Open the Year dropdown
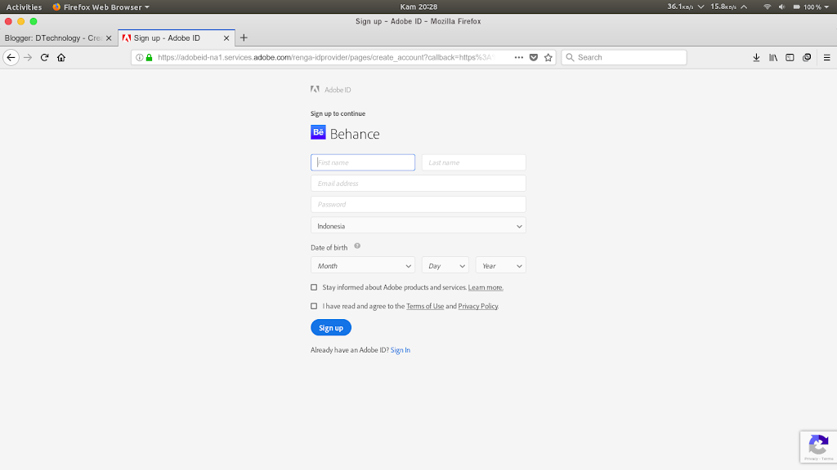The image size is (837, 470). coord(500,266)
